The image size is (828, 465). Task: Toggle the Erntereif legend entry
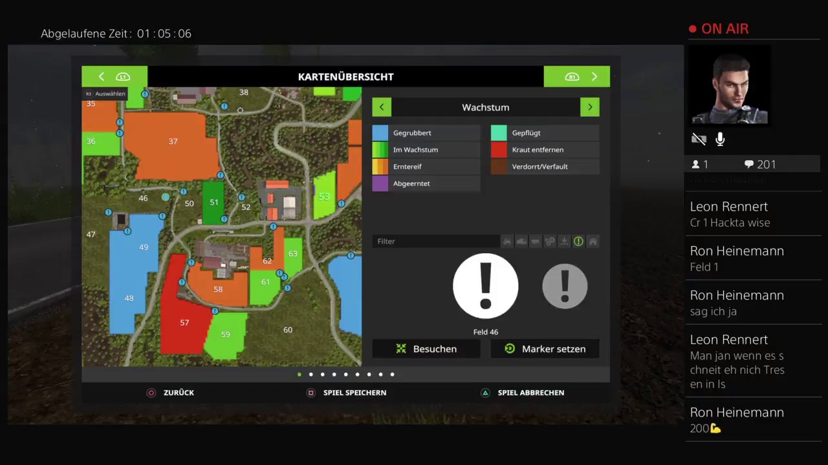[426, 167]
